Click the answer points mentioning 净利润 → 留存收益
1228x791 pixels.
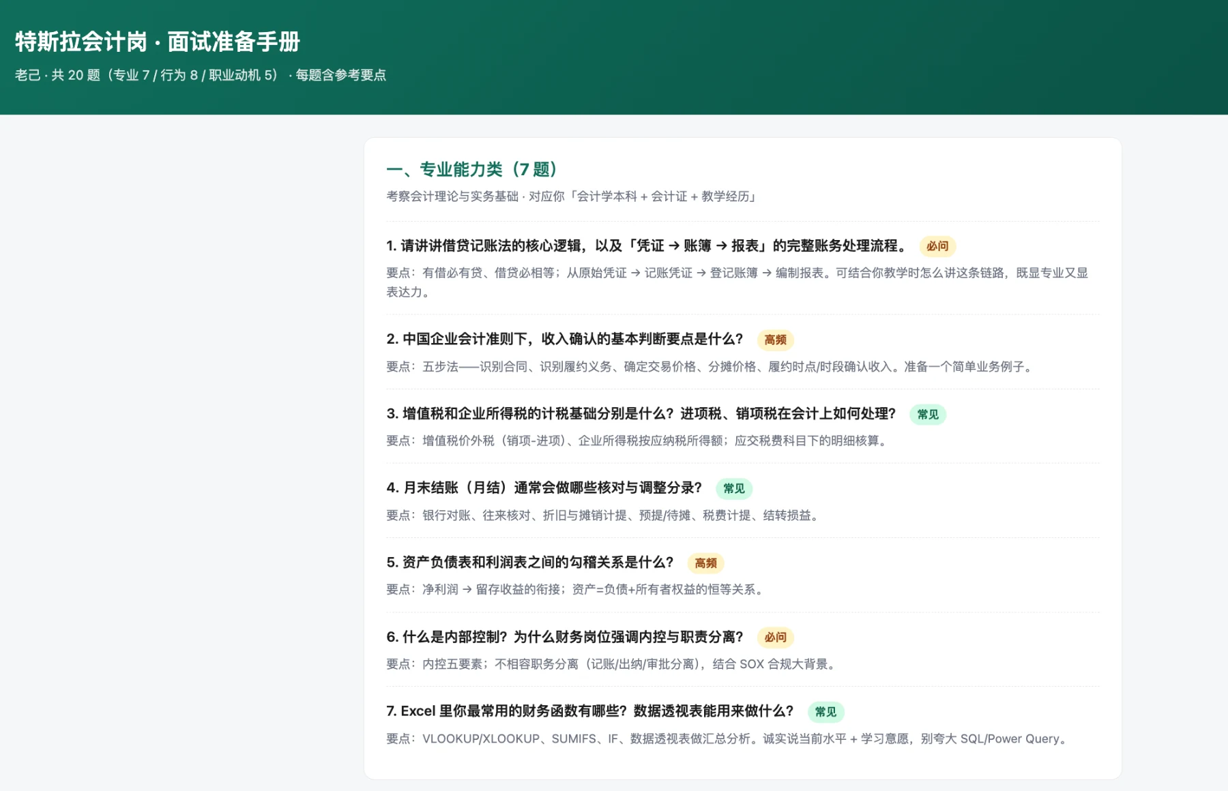click(576, 590)
